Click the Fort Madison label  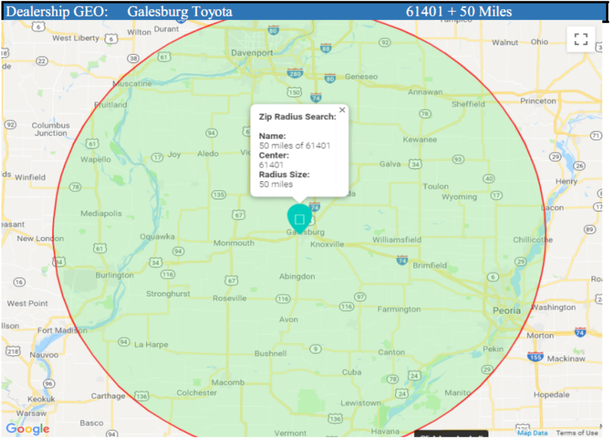63,330
